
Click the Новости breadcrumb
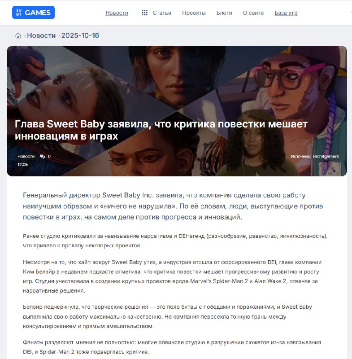click(41, 35)
